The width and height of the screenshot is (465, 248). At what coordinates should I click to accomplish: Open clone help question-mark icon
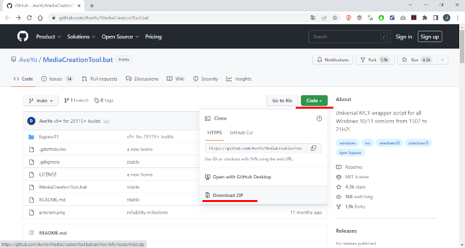tap(319, 118)
